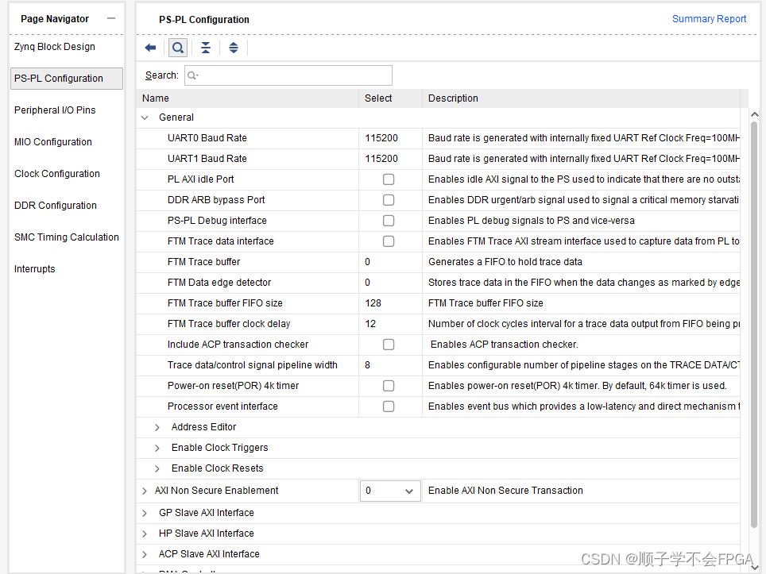Click into the Search input field

(x=288, y=75)
